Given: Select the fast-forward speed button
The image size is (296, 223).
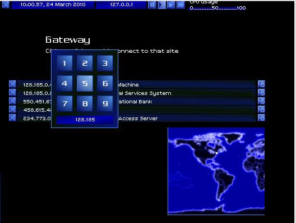Looking at the screenshot, I should tap(171, 4).
